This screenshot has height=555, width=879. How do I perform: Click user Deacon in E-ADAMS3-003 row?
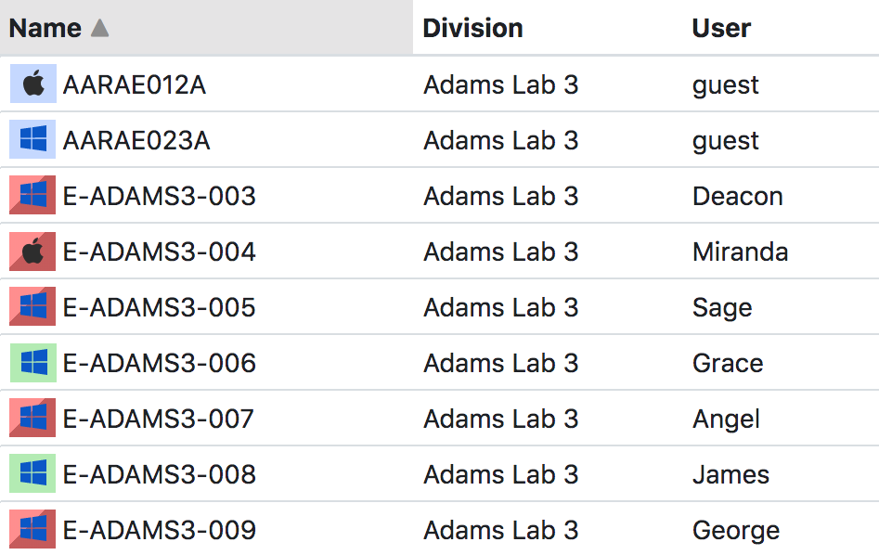coord(738,196)
